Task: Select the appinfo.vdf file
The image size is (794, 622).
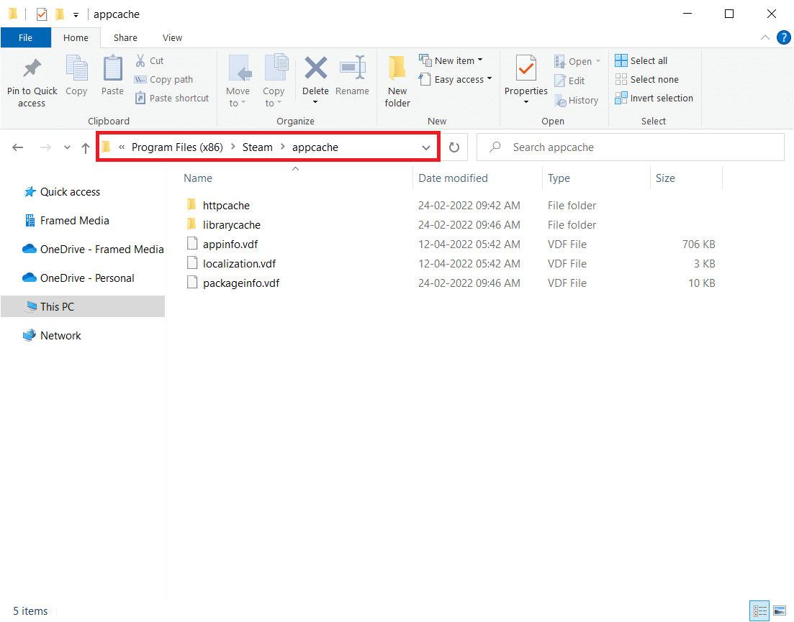Action: tap(230, 244)
